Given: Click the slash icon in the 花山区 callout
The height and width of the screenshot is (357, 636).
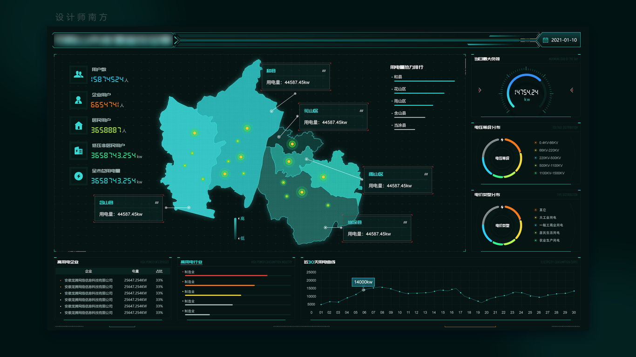Looking at the screenshot, I should [361, 111].
